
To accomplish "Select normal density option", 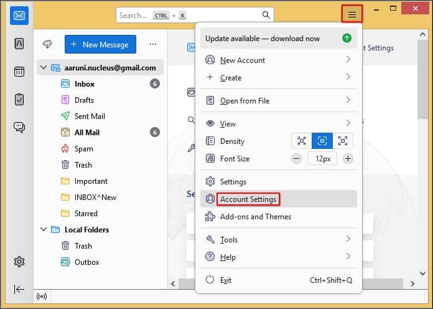I will pos(322,141).
